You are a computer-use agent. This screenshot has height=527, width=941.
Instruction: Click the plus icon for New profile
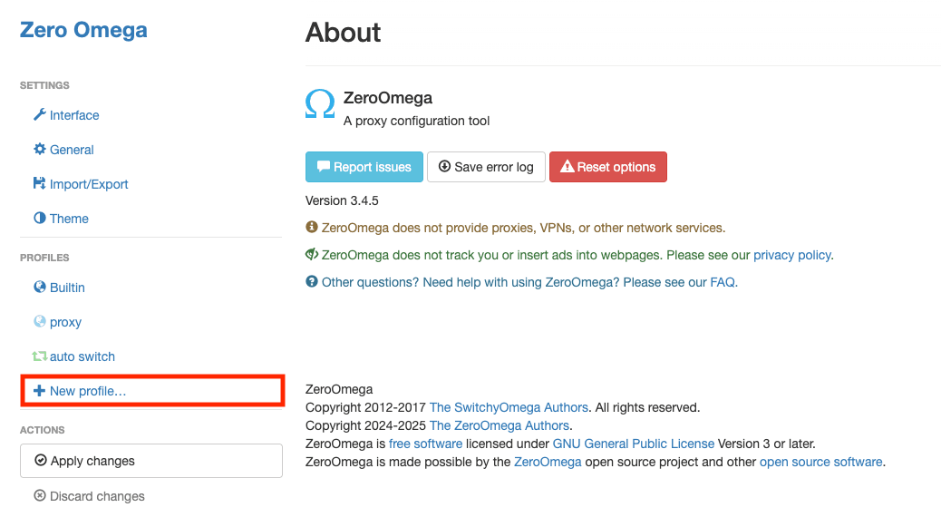[37, 391]
